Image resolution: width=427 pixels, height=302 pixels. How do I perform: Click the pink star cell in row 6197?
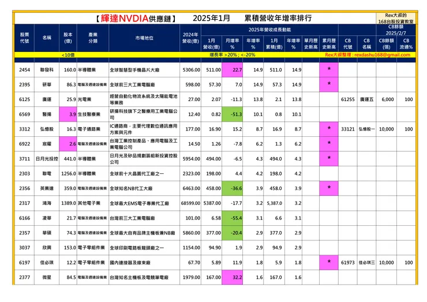329,263
